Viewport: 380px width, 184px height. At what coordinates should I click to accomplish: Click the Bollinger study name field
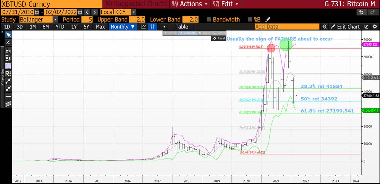tap(36, 19)
